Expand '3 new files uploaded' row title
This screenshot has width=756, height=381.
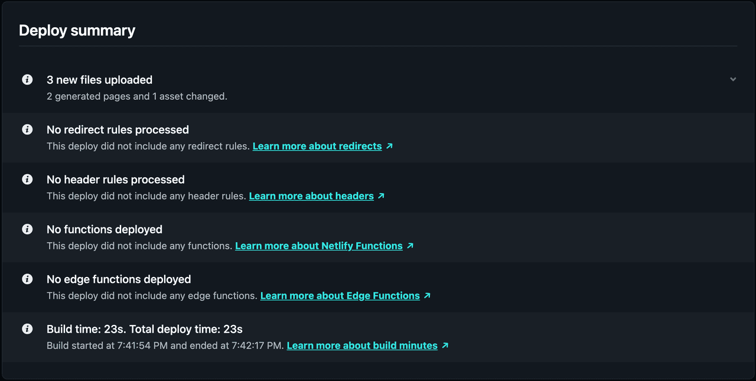coord(99,80)
